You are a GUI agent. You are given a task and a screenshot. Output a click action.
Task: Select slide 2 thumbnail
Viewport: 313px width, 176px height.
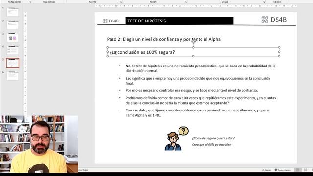click(13, 25)
